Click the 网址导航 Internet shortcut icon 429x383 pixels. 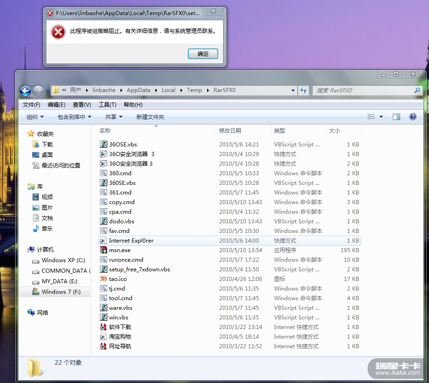click(103, 346)
